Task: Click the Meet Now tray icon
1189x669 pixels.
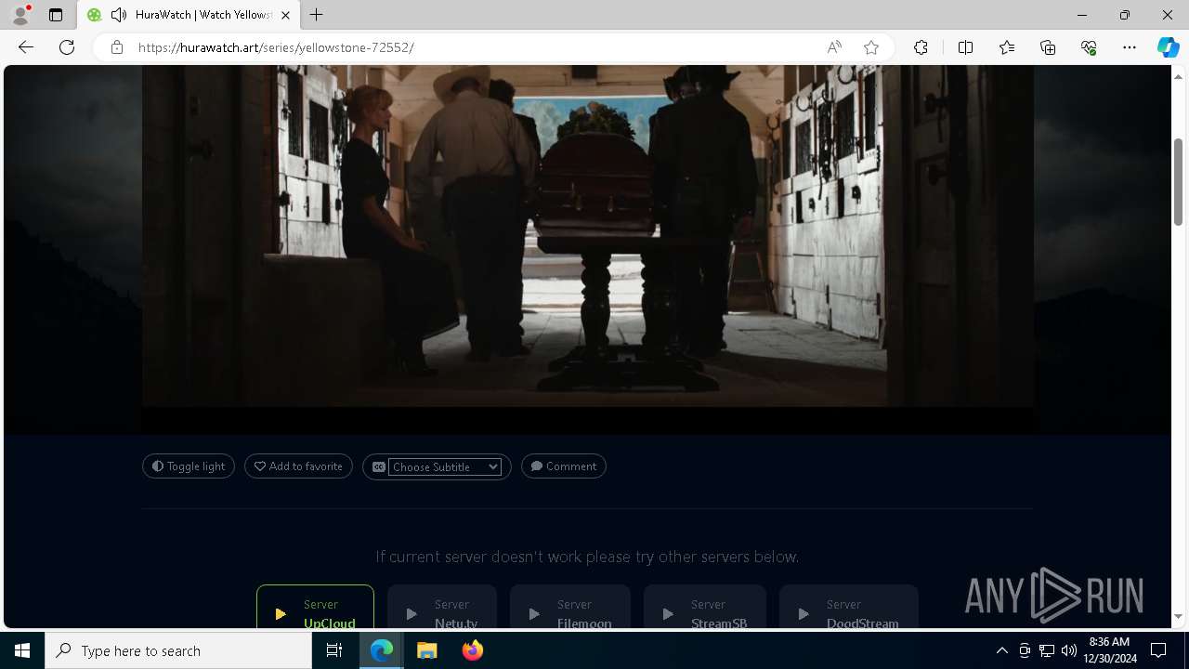Action: 1025,650
